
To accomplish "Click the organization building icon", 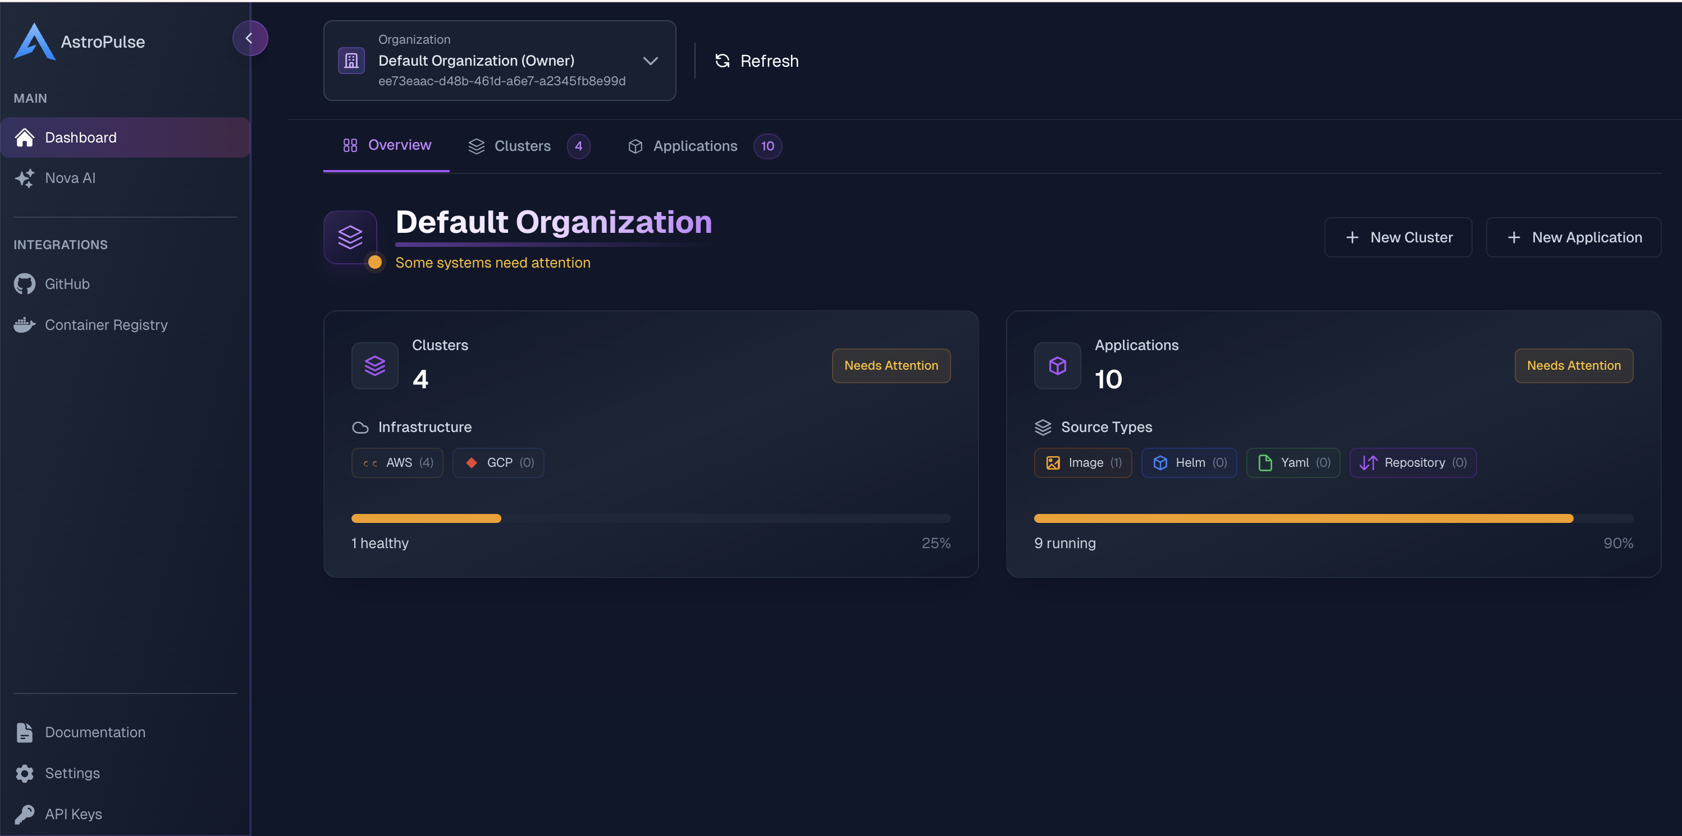I will (x=351, y=61).
